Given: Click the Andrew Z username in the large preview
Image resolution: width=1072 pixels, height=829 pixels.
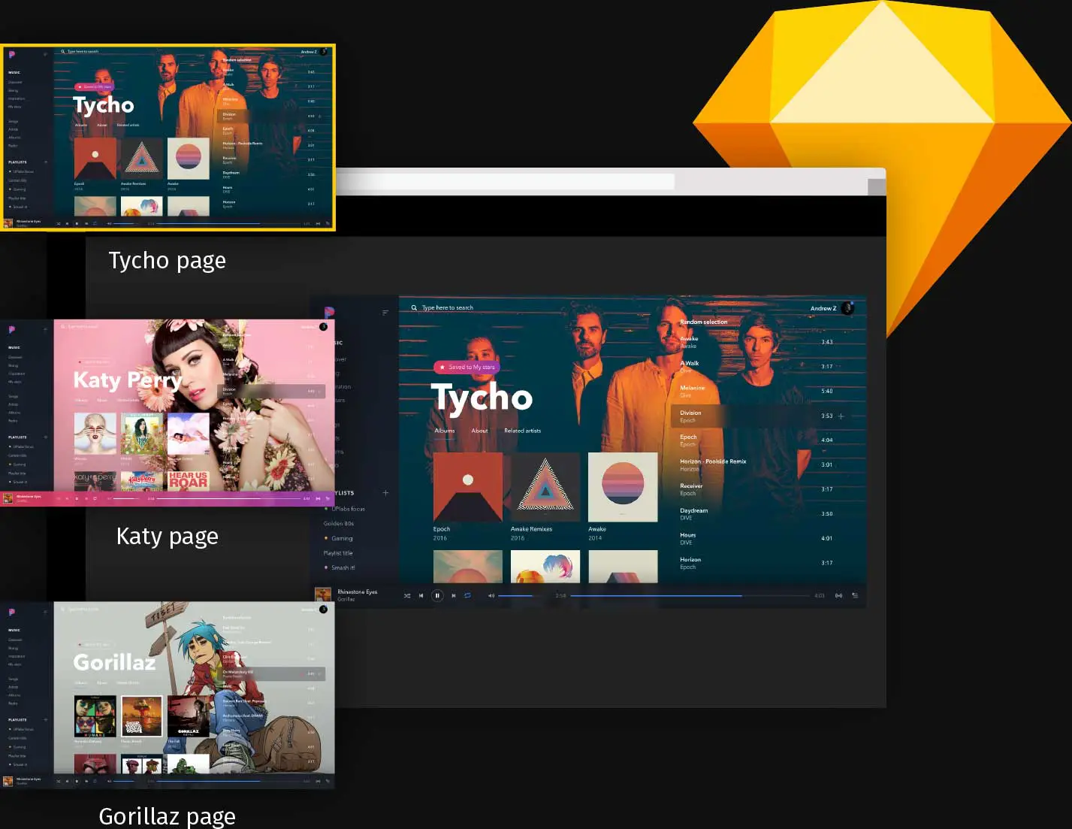Looking at the screenshot, I should tap(823, 308).
